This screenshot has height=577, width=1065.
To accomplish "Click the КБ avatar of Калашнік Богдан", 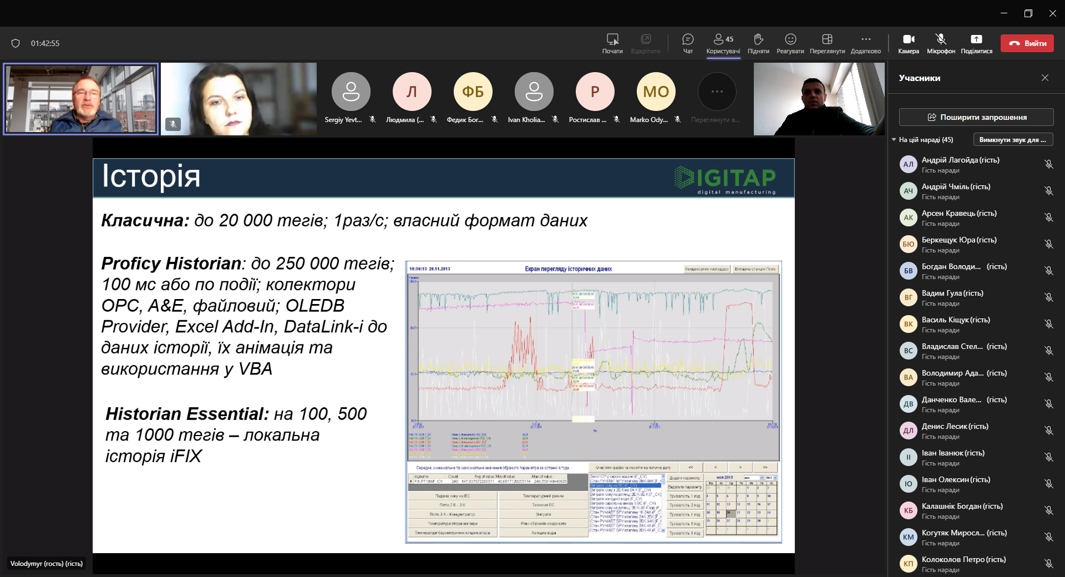I will pos(908,510).
